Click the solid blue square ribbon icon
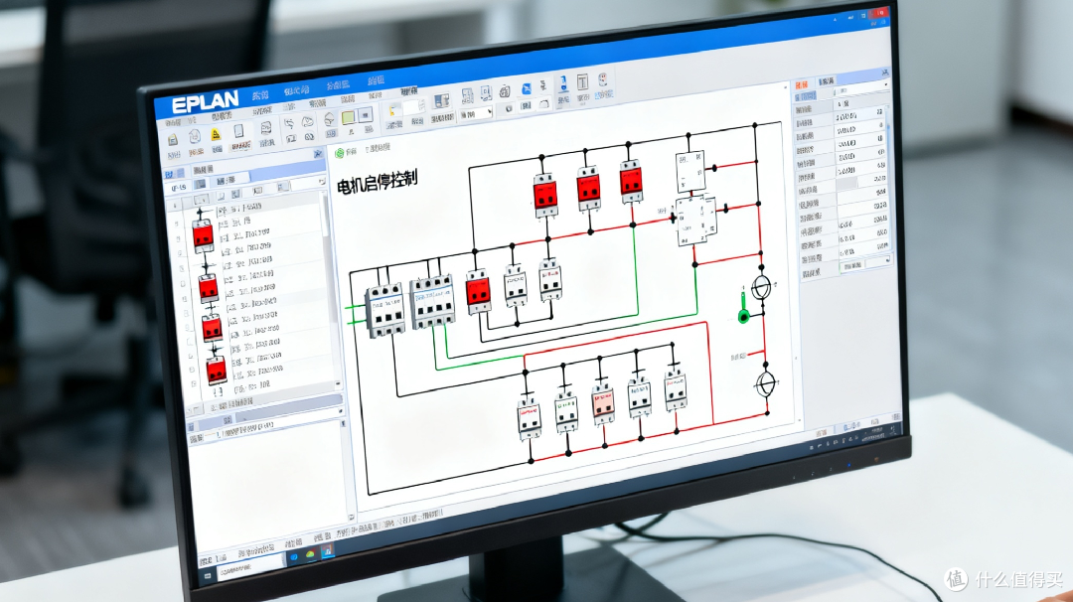The width and height of the screenshot is (1073, 602). coord(527,89)
